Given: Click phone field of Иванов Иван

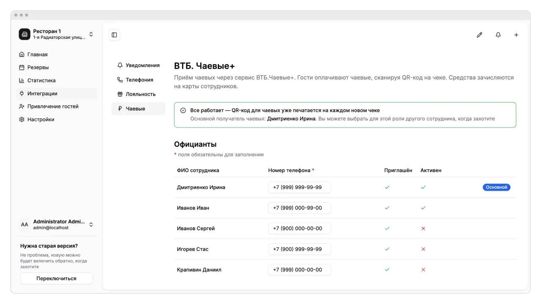Looking at the screenshot, I should [x=300, y=208].
